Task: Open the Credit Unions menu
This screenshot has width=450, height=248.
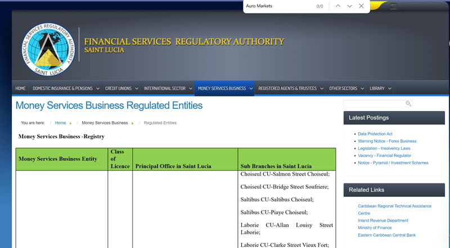Action: click(x=118, y=88)
